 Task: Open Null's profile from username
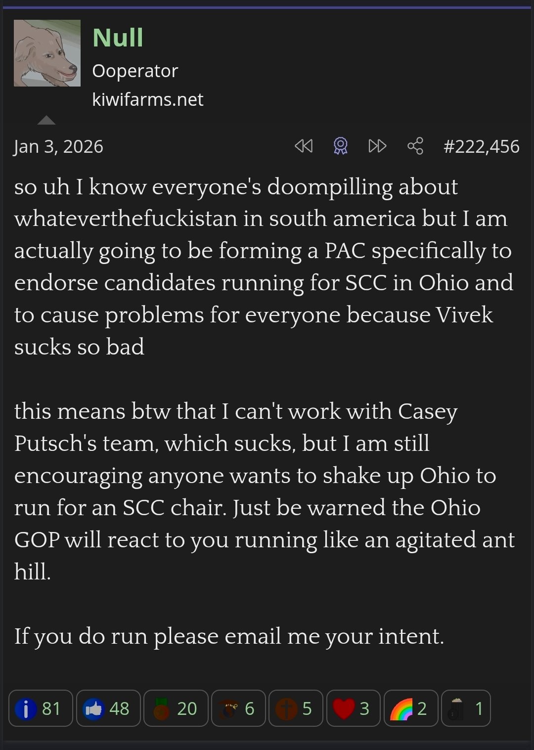(118, 38)
